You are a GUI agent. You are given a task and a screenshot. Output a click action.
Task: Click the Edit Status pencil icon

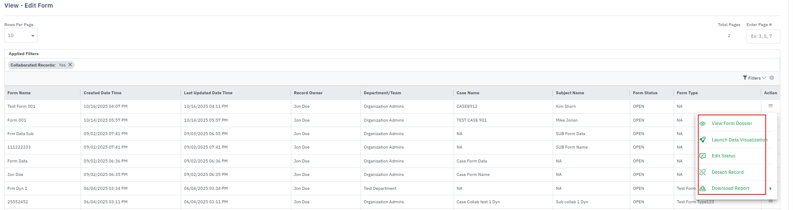click(x=703, y=156)
